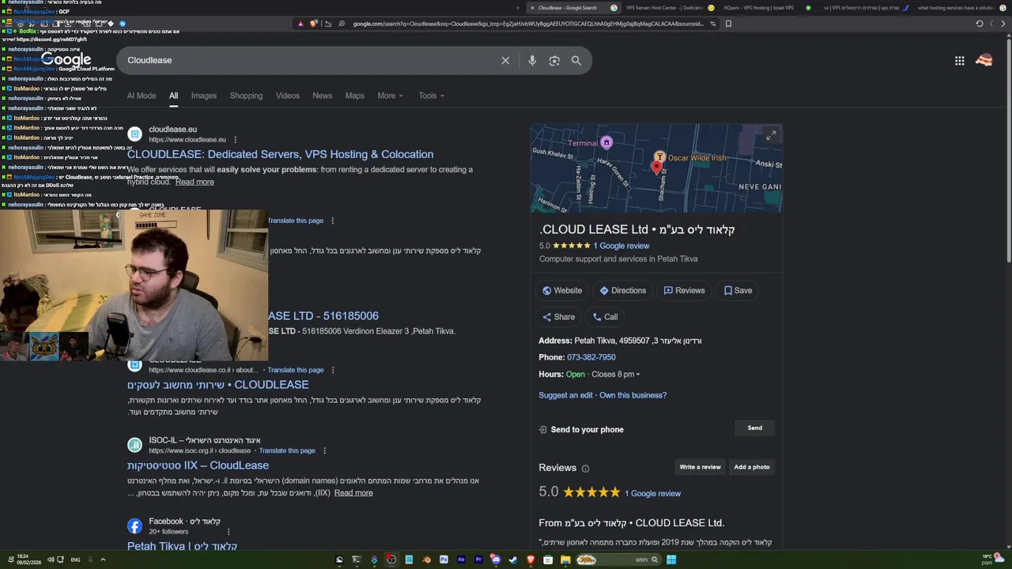1012x569 pixels.
Task: Open Google Lens image search icon
Action: pos(554,60)
